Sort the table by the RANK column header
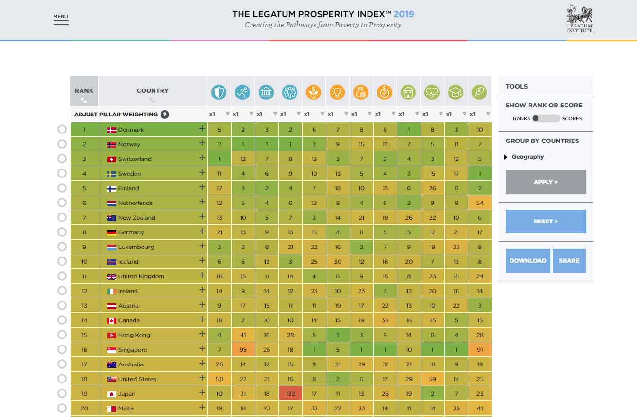 (84, 91)
